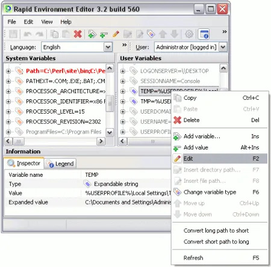271x267 pixels.
Task: Select the SESSIONNAME=Console row
Action: (x=170, y=81)
